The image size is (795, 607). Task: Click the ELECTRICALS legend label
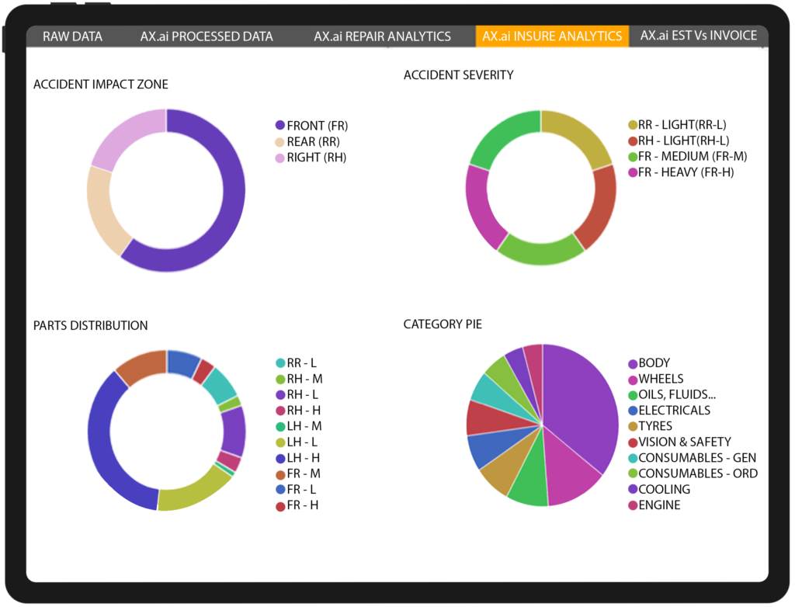675,411
